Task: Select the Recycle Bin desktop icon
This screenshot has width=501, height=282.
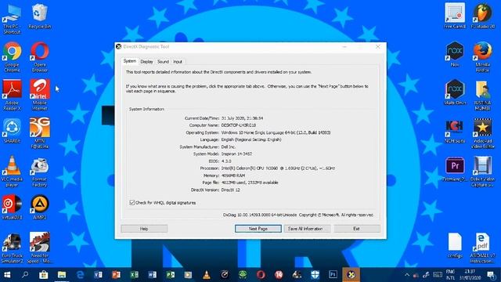Action: click(x=40, y=16)
